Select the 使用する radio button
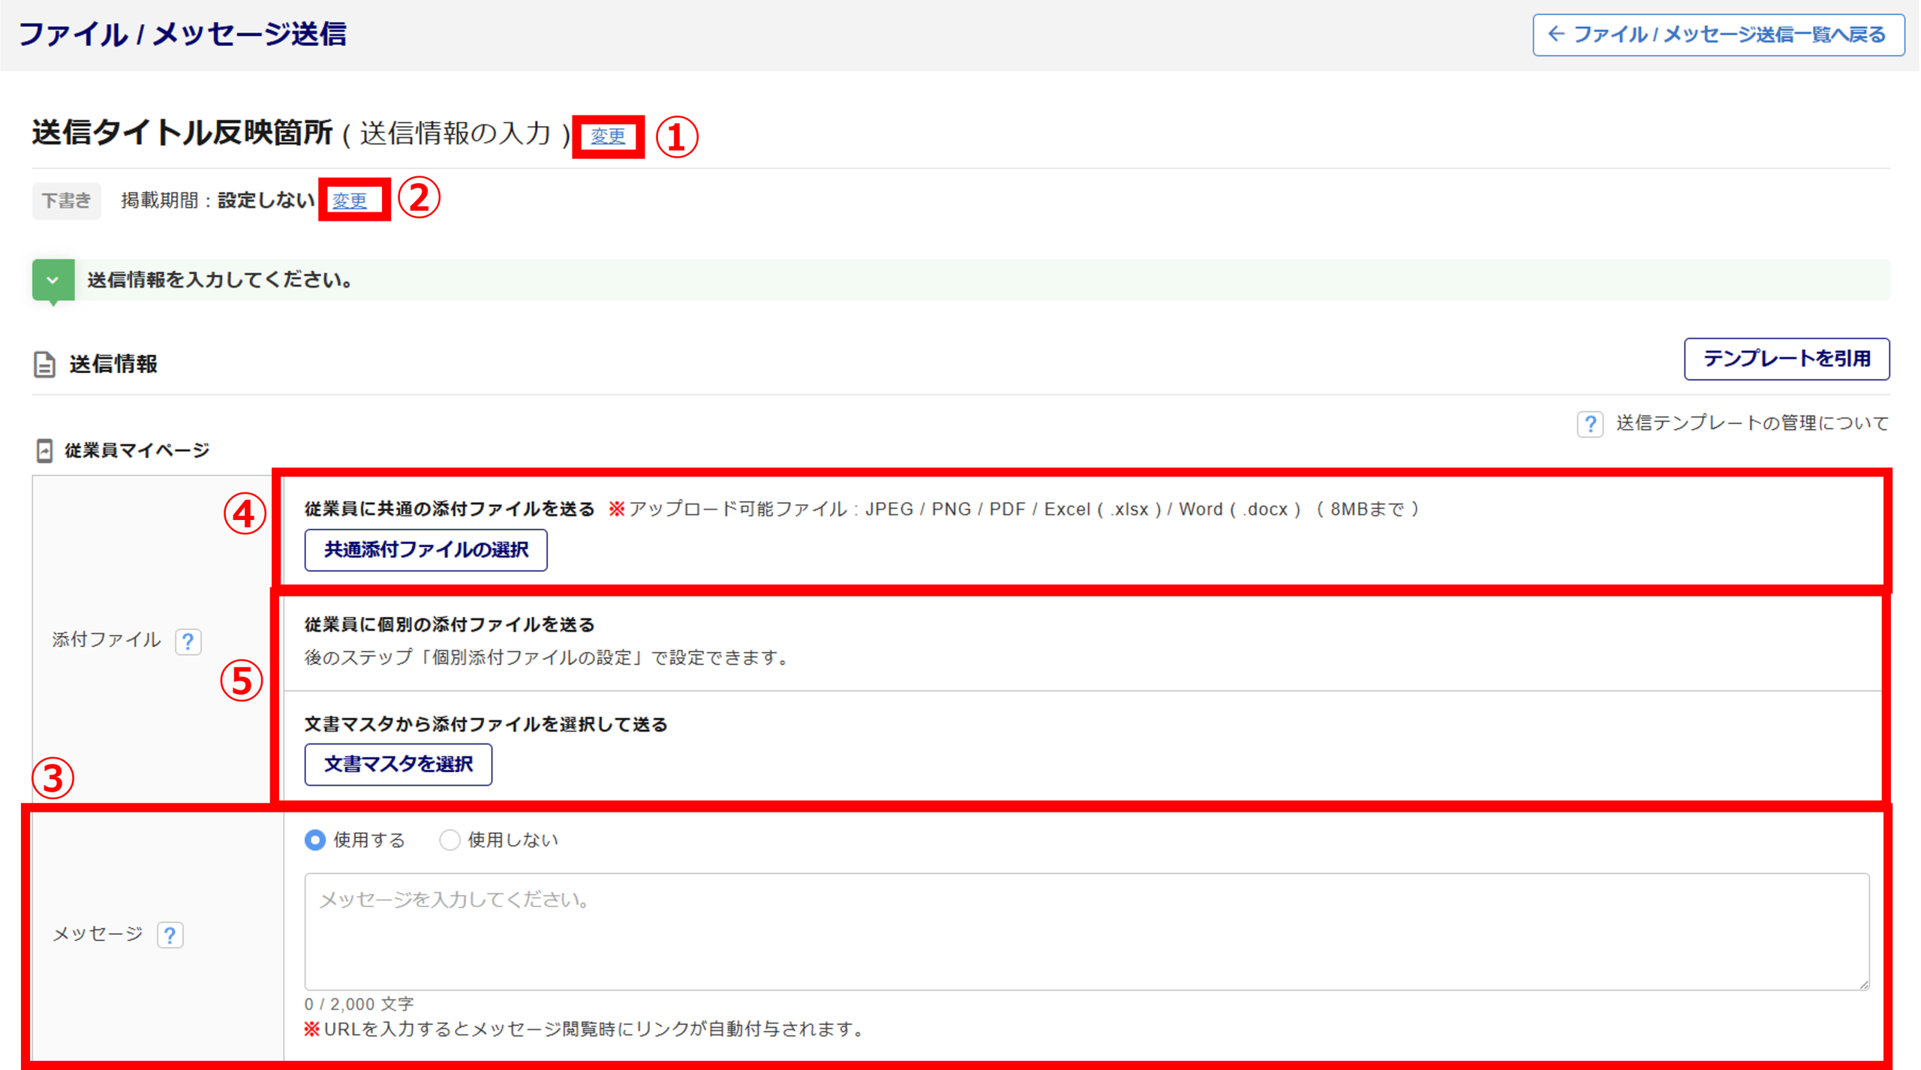Image resolution: width=1921 pixels, height=1070 pixels. tap(315, 840)
